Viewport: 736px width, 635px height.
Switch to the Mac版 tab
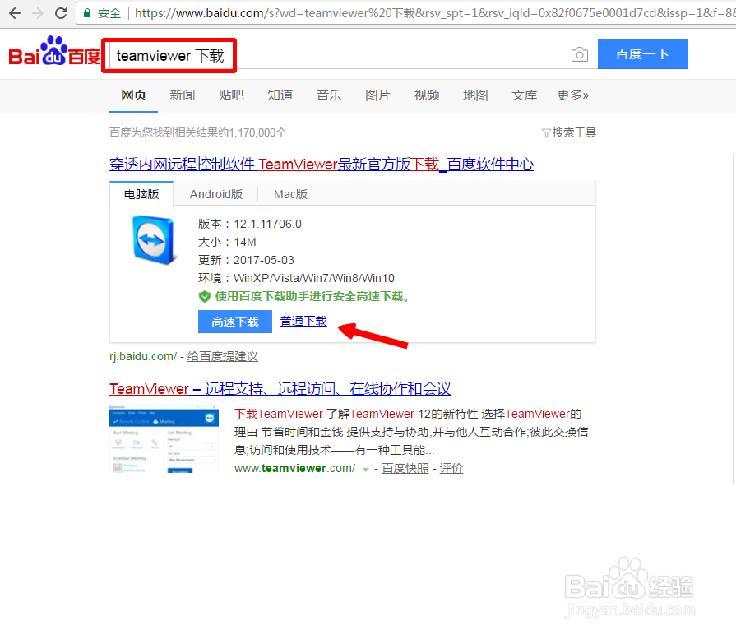coord(290,194)
